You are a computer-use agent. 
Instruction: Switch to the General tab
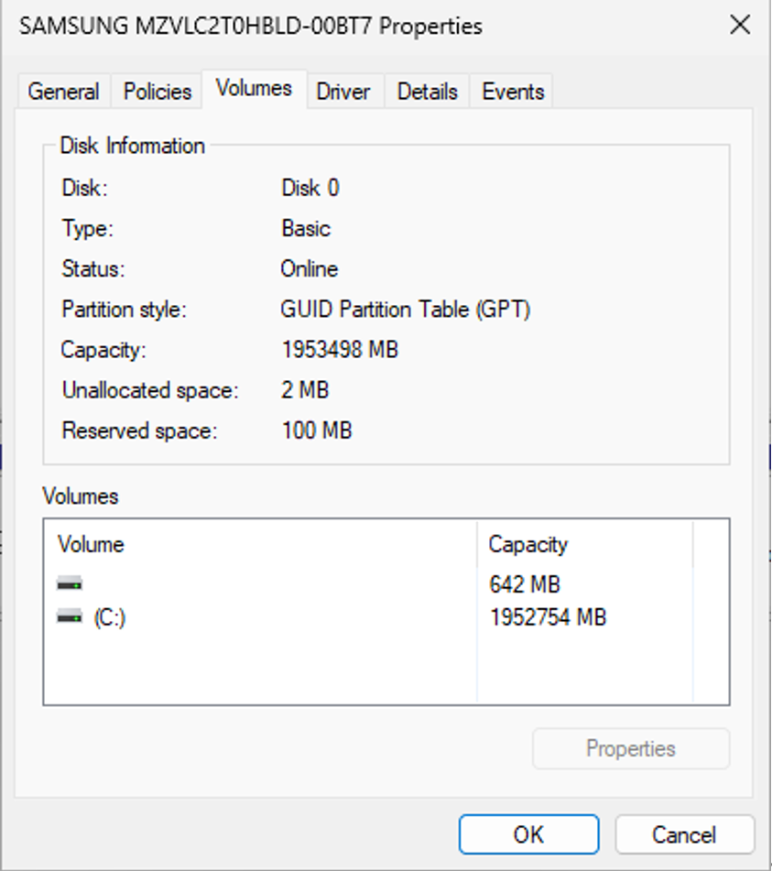tap(63, 92)
